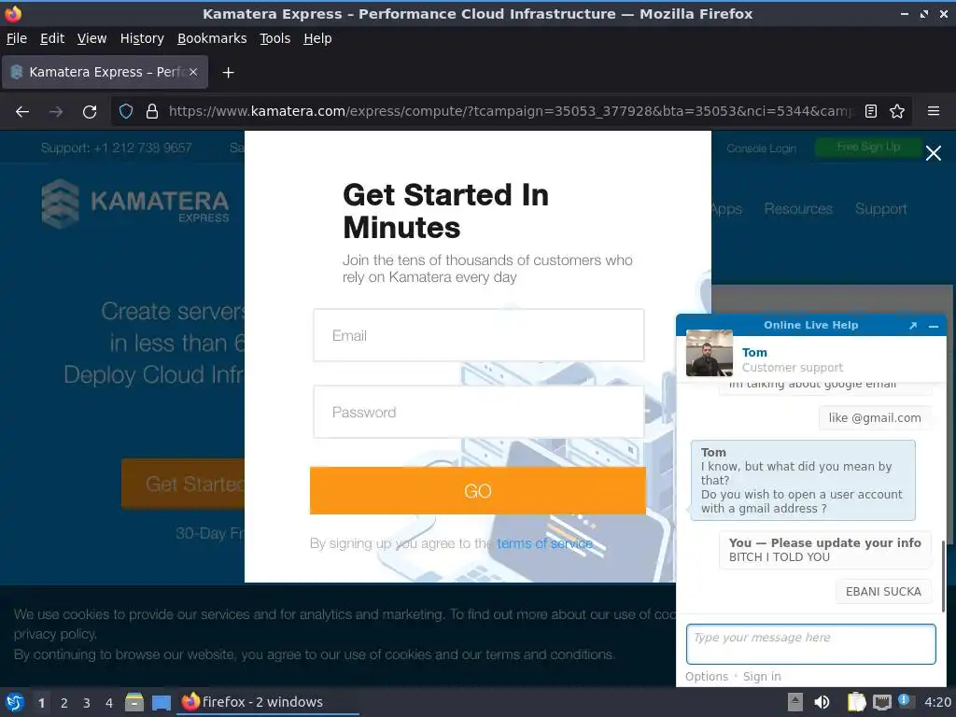Click chat Sign in link
The width and height of the screenshot is (956, 717).
tap(762, 677)
